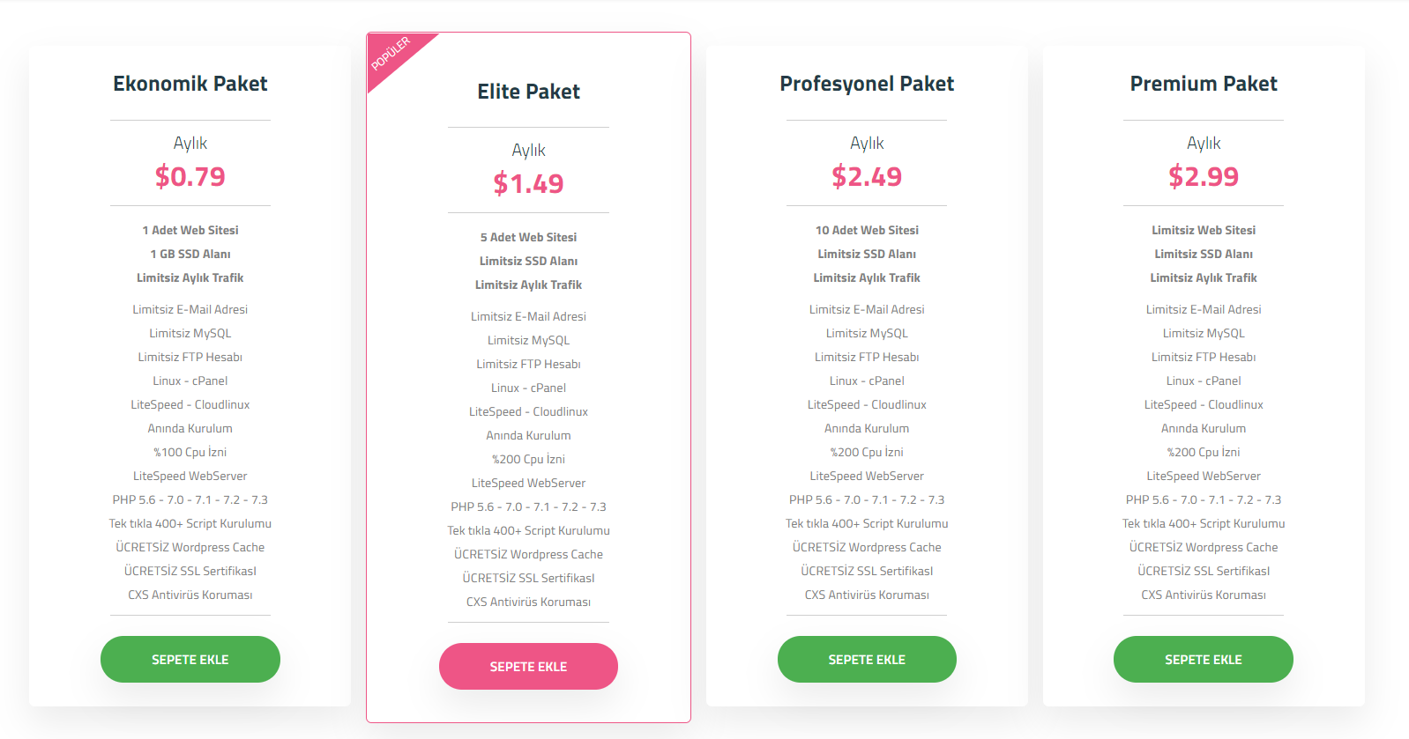This screenshot has width=1409, height=739.
Task: Click 'Limitsiz Web Sitesi' in Premium
Action: coord(1204,230)
